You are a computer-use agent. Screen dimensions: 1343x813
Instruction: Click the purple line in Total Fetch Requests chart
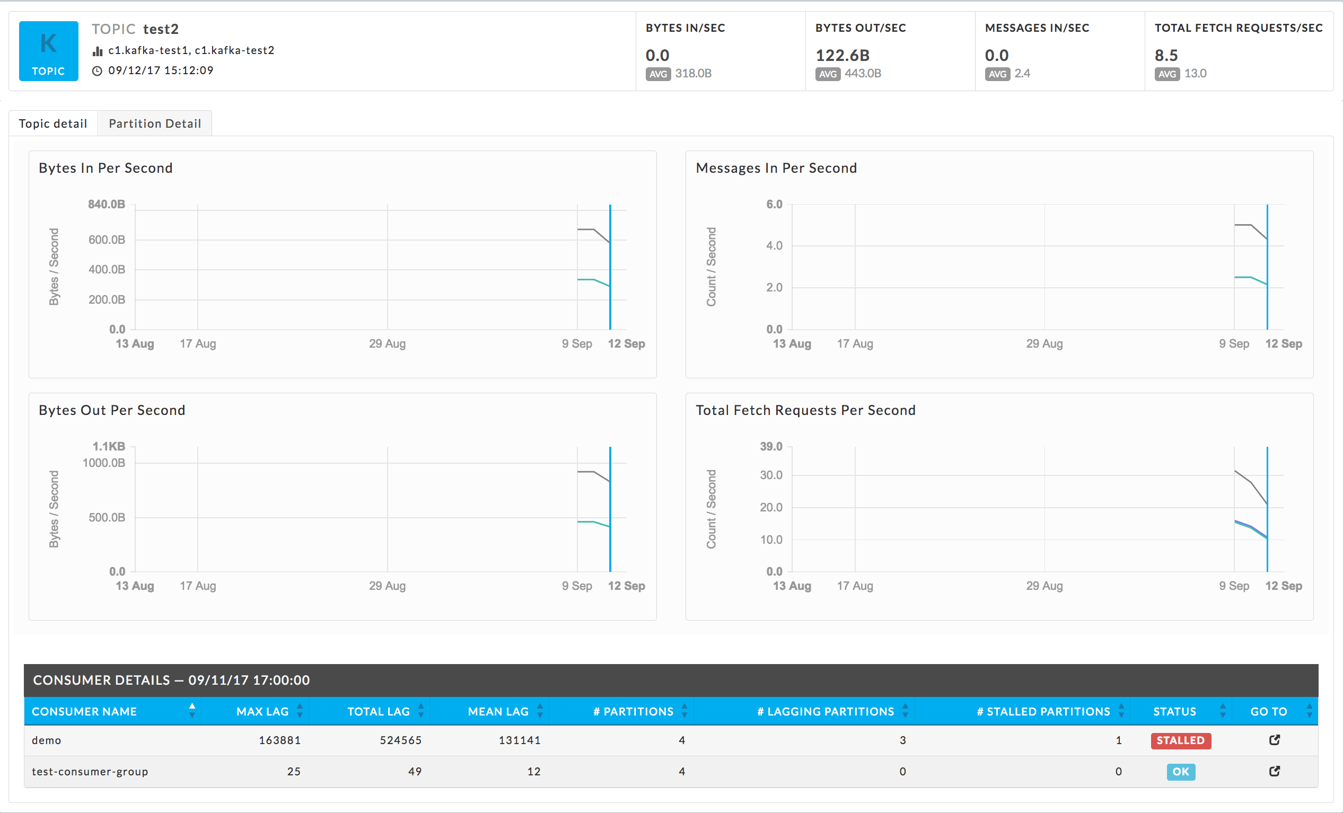(x=1251, y=526)
